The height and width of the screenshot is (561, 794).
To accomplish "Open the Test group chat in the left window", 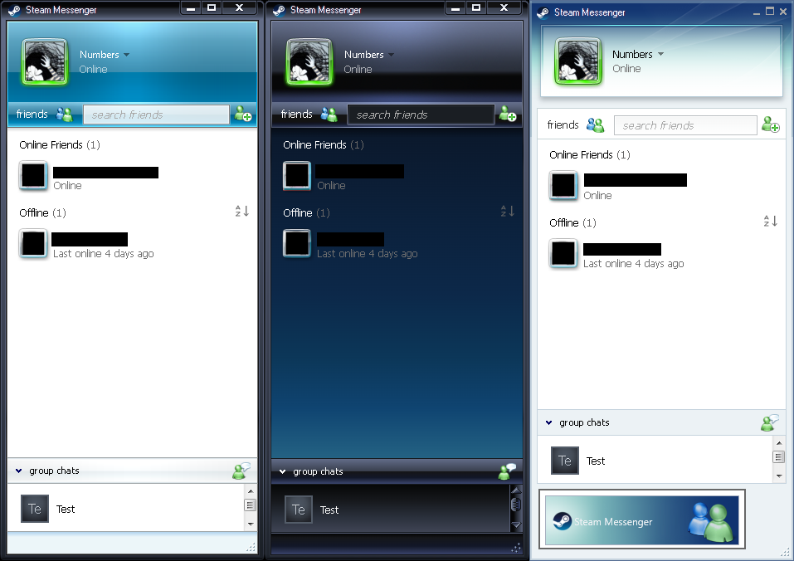I will coord(125,509).
